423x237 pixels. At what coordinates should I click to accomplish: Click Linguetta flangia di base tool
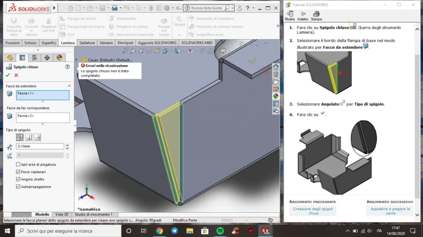click(x=14, y=27)
